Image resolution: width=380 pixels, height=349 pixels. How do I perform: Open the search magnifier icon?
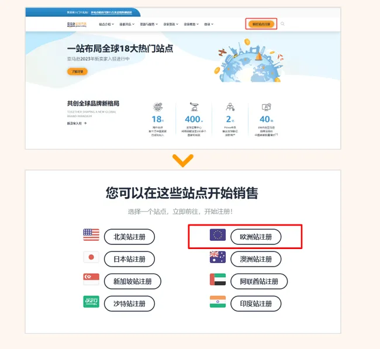282,24
